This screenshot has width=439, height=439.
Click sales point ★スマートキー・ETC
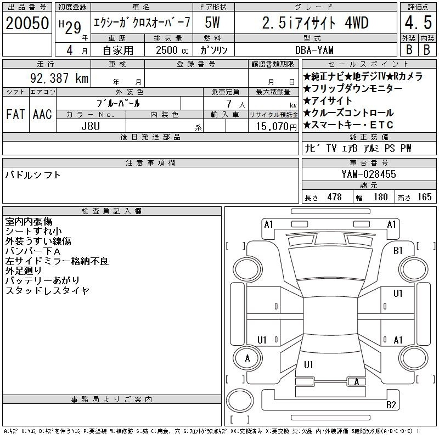point(348,125)
